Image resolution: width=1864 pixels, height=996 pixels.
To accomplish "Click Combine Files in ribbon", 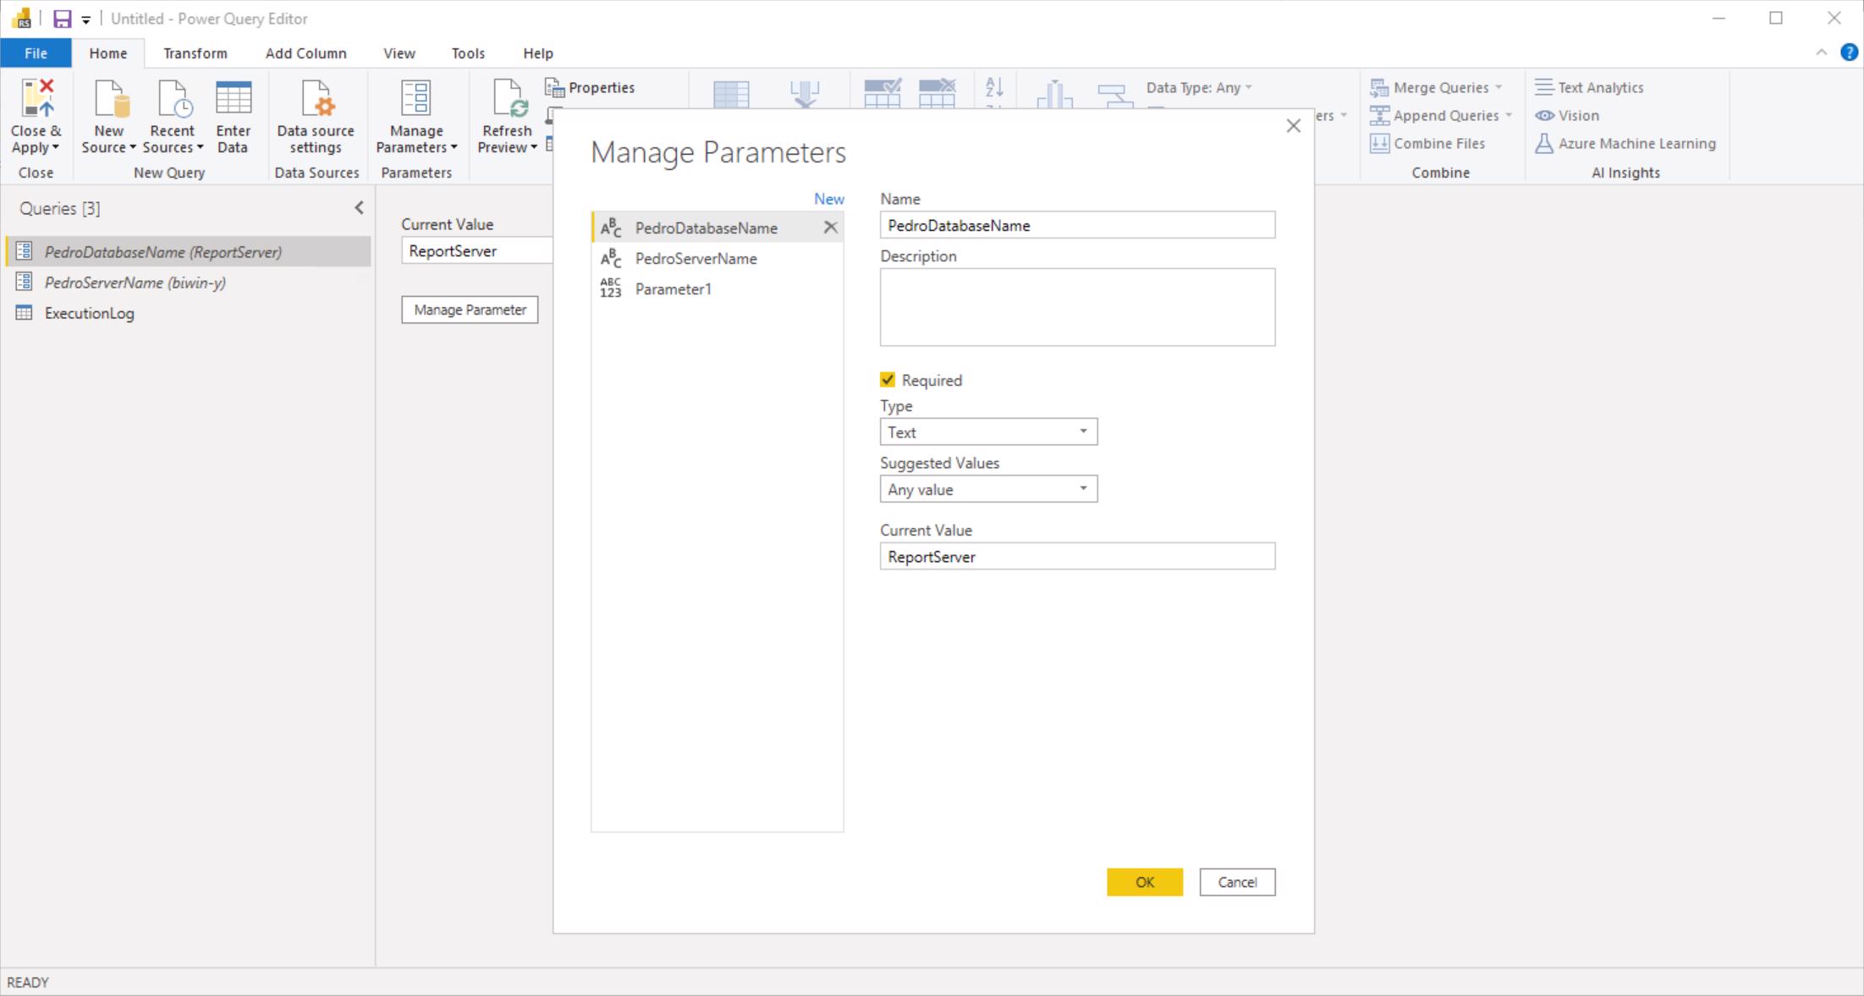I will click(x=1427, y=143).
